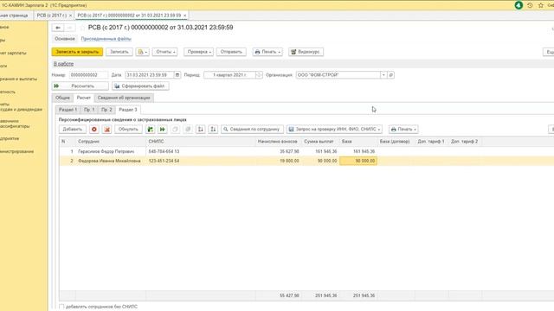Close the active РСВ document tab
The height and width of the screenshot is (311, 554).
pos(184,16)
